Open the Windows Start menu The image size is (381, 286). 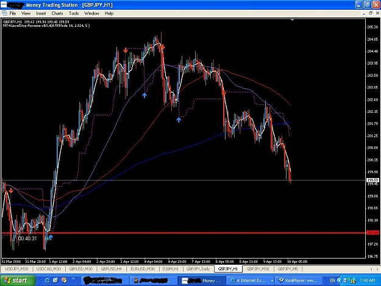point(18,281)
